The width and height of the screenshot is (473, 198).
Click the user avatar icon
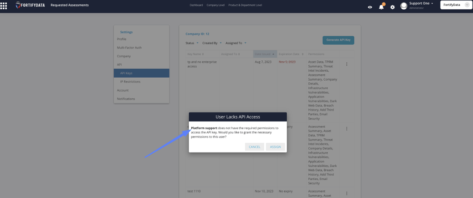point(404,6)
